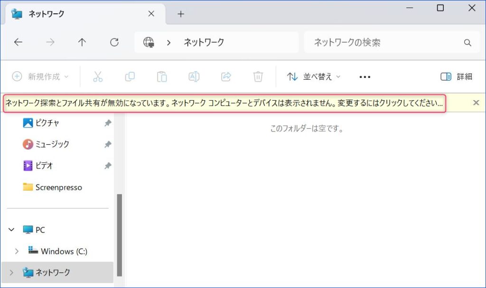Expand the Windows (C:) drive node

click(x=17, y=251)
